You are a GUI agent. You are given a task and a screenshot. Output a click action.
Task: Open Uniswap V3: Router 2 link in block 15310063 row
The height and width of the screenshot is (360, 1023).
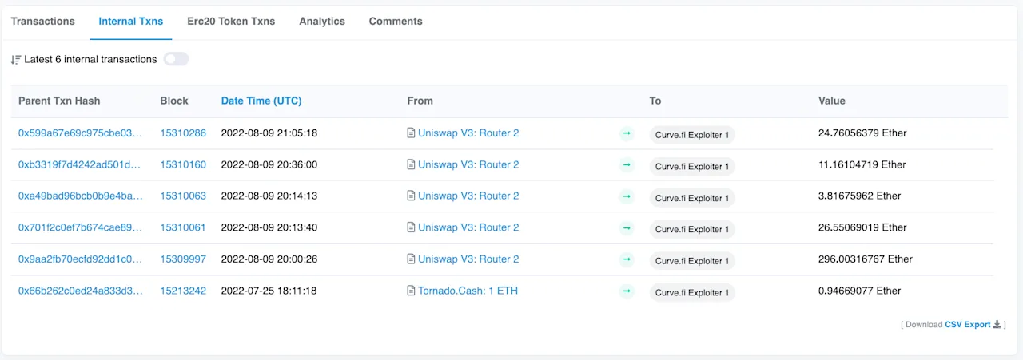468,196
